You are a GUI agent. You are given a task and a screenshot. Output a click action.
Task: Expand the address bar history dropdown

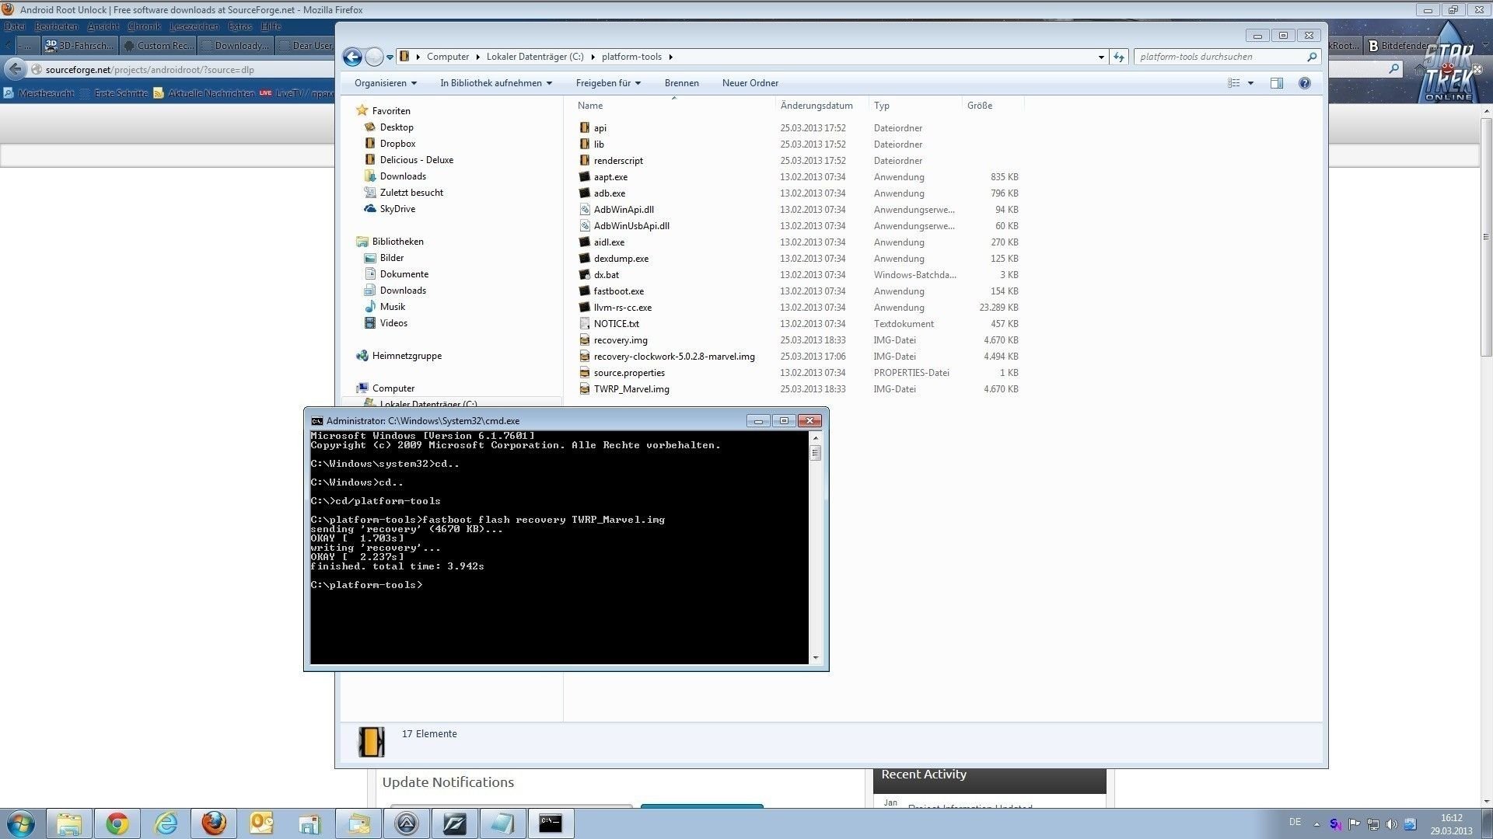coord(1101,57)
